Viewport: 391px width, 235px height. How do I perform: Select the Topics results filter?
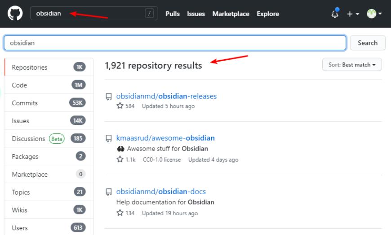(x=49, y=192)
